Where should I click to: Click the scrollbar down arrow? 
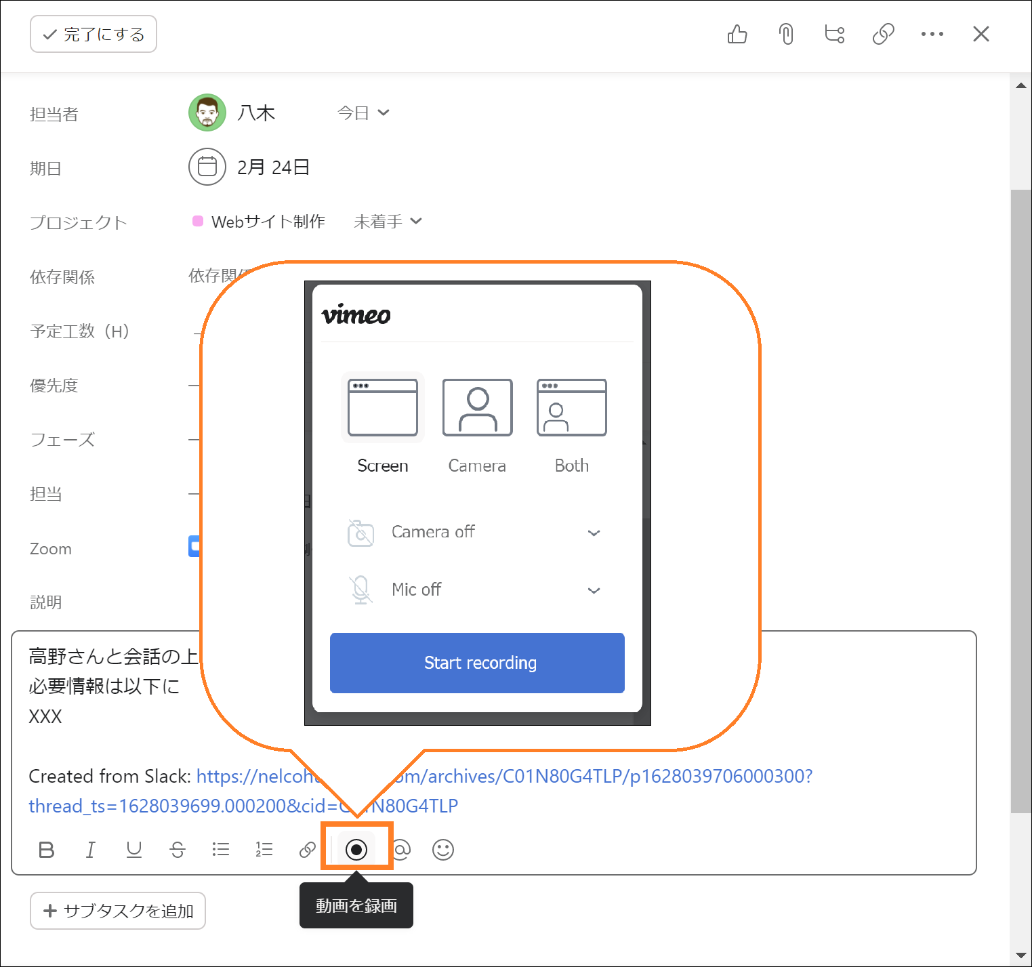click(1021, 956)
